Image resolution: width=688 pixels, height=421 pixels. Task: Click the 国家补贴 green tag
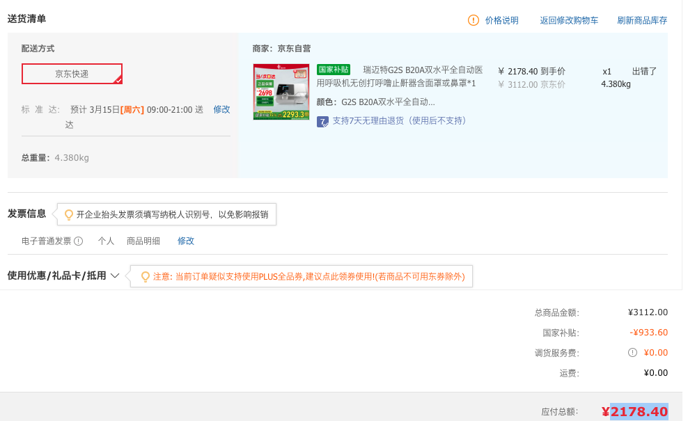334,70
